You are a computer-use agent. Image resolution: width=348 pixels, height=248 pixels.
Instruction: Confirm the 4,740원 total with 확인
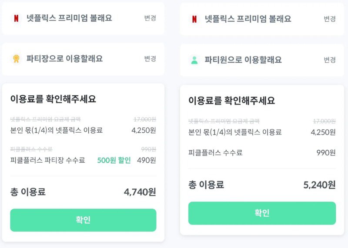click(83, 220)
